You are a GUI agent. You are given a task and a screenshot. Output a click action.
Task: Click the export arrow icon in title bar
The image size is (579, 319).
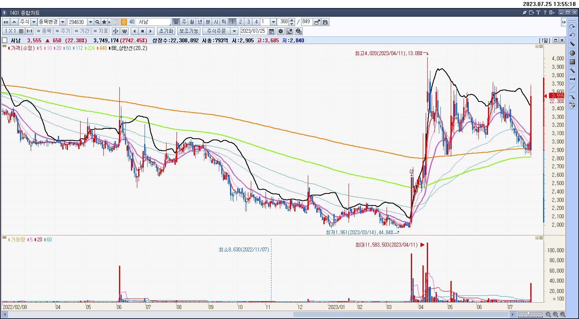coord(531,12)
